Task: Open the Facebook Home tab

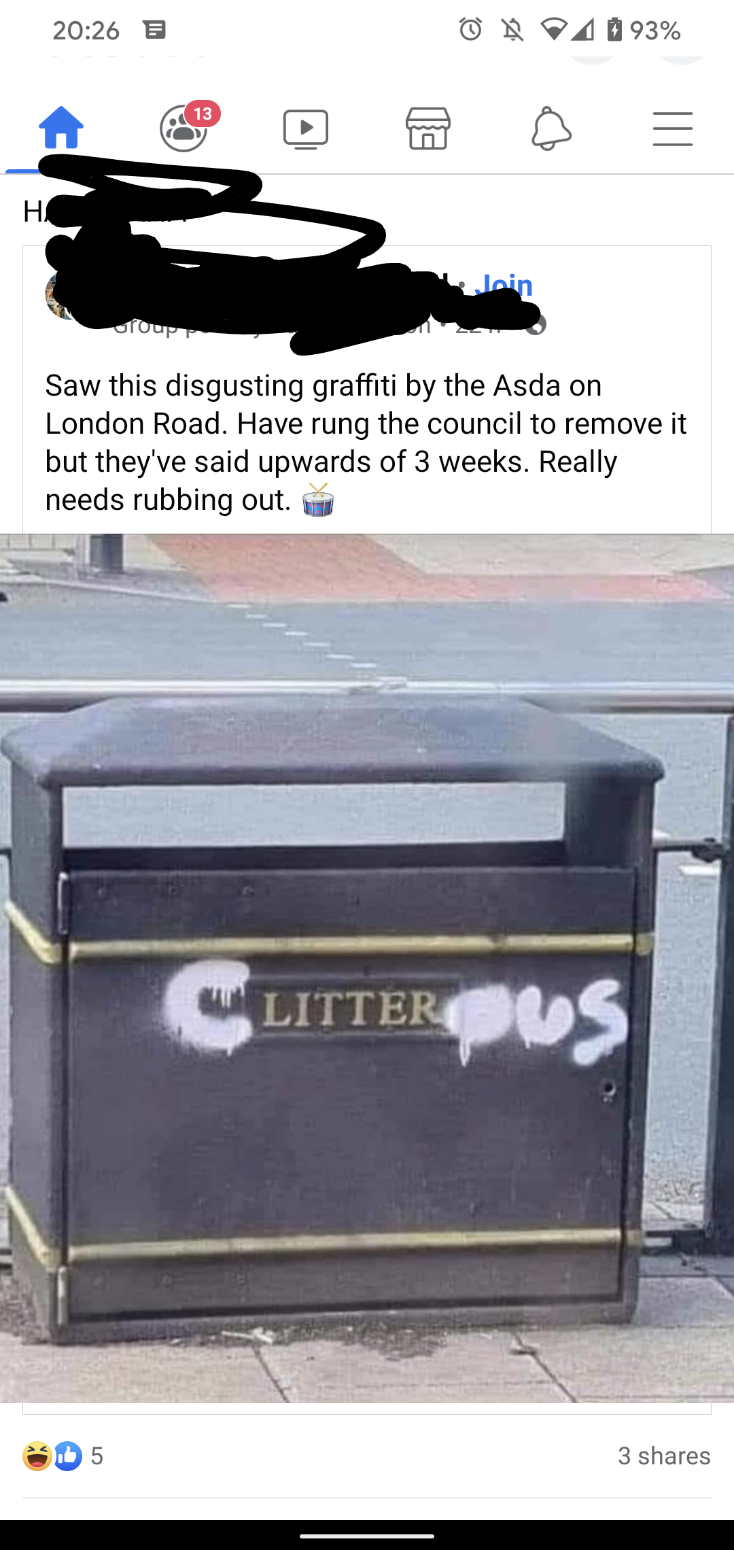Action: point(61,128)
